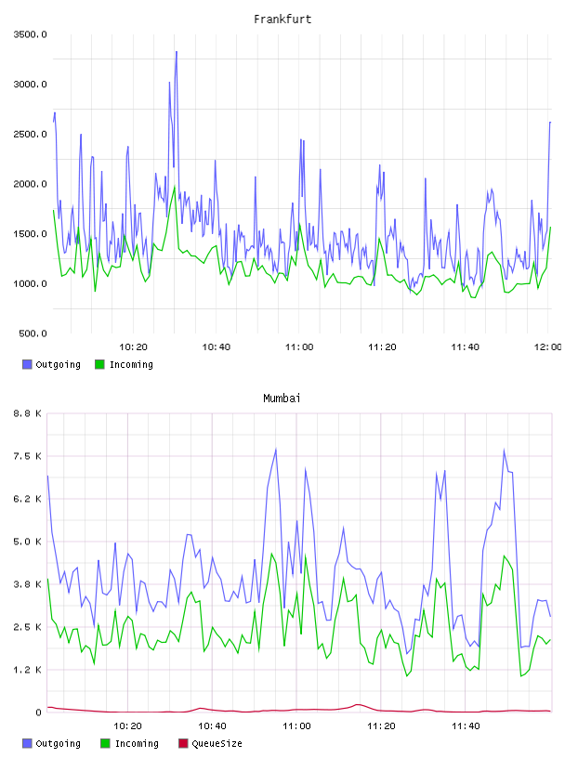Click 2500.0 y-axis value on Frankfurt chart
Image resolution: width=565 pixels, height=758 pixels.
[x=30, y=134]
